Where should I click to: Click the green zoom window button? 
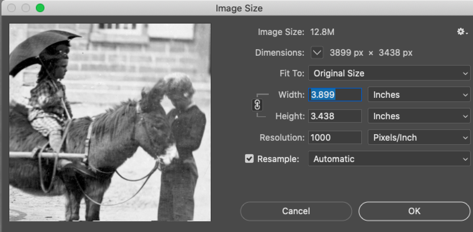(x=40, y=8)
